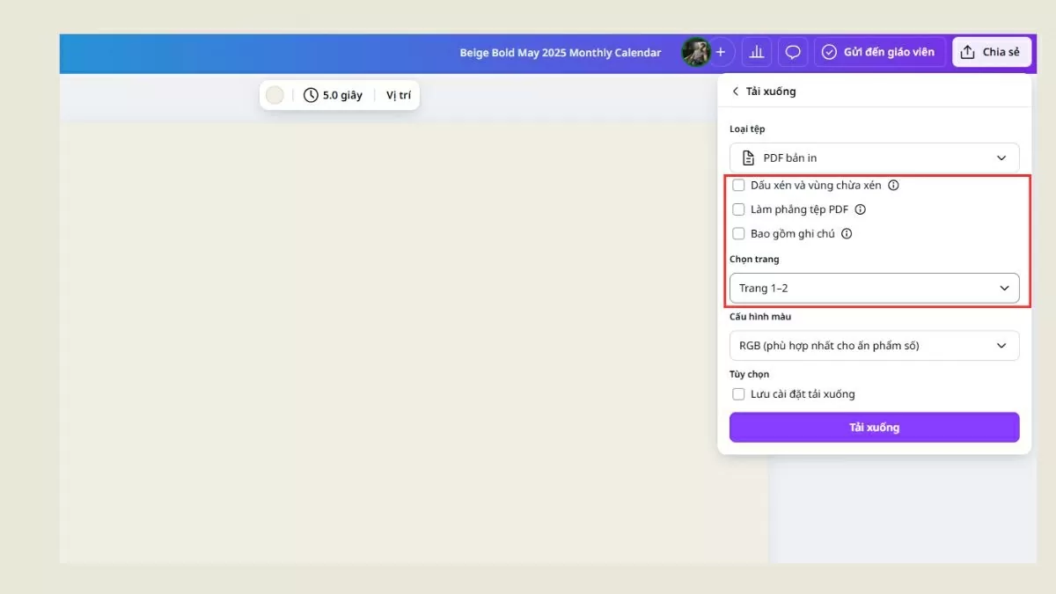The height and width of the screenshot is (594, 1056).
Task: Click the Chia sẻ share button
Action: pyautogui.click(x=991, y=52)
